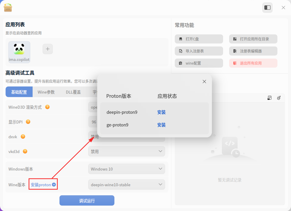Start 调试运行 debug run

87,200
